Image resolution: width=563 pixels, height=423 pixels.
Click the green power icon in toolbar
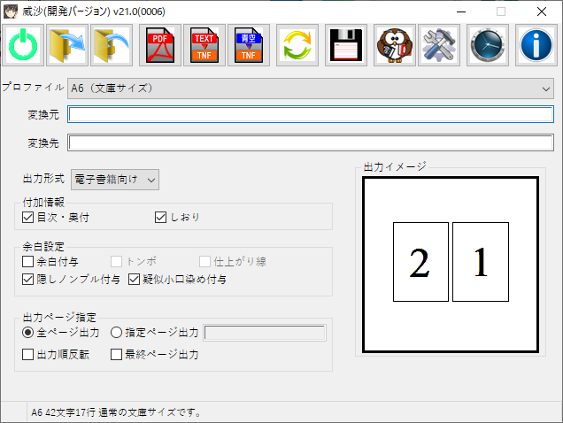pos(23,45)
